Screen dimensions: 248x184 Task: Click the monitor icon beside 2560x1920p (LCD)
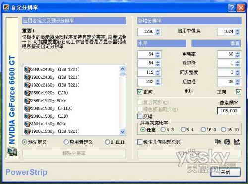tap(27, 93)
